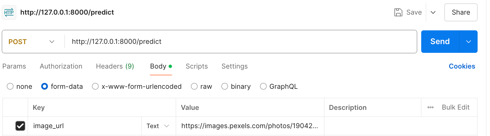Go to the Authorization tab
The width and height of the screenshot is (490, 136).
61,66
